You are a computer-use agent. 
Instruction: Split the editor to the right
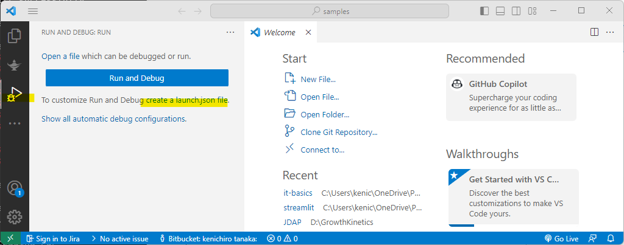point(595,32)
